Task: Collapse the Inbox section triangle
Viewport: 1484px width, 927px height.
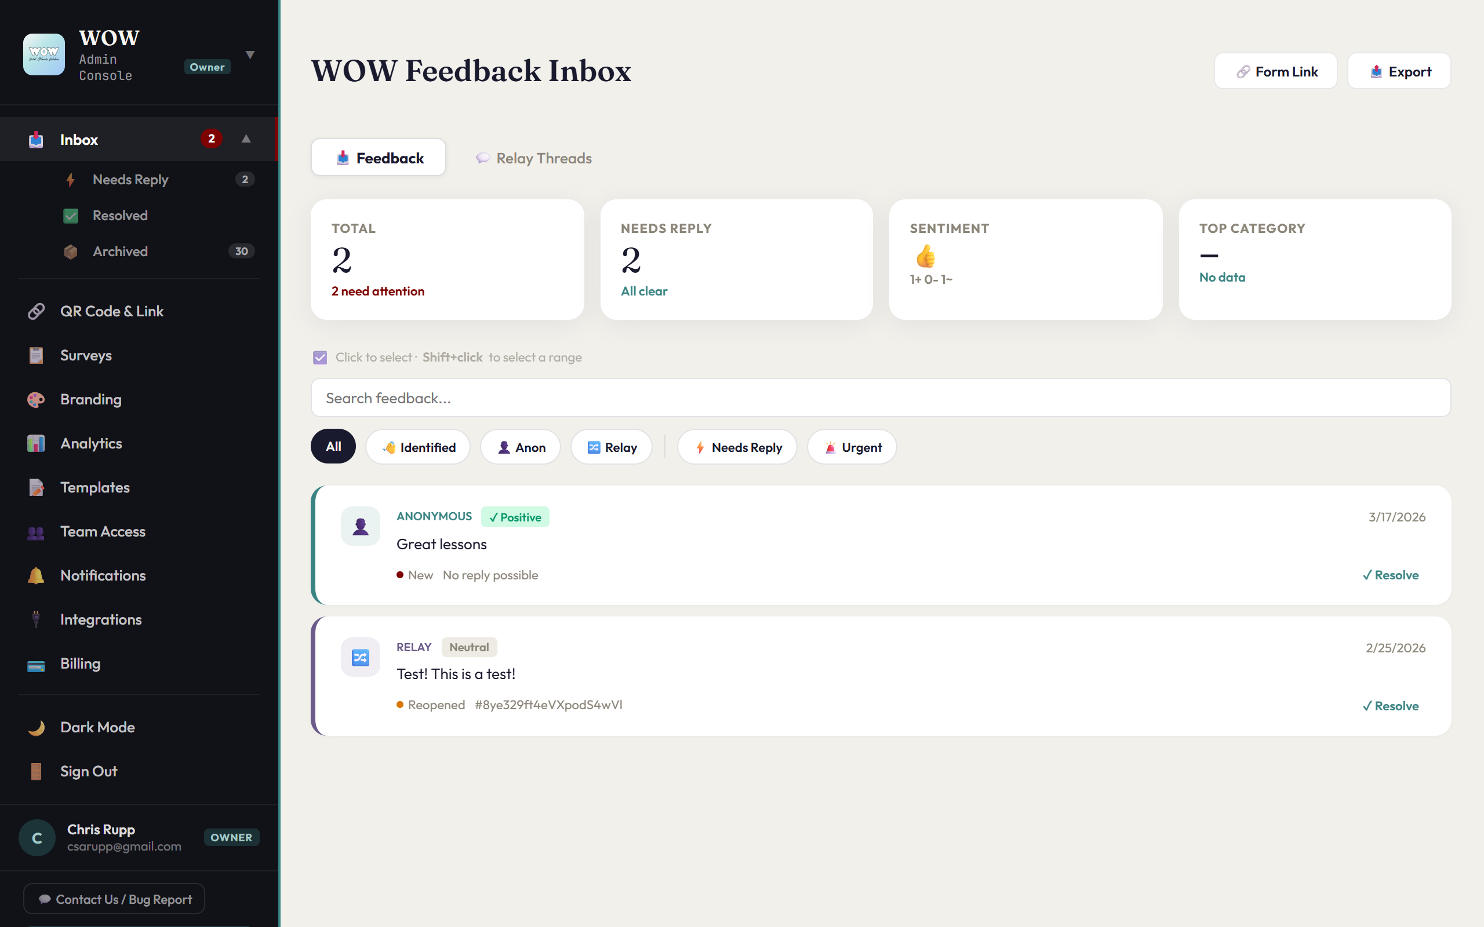Action: point(245,138)
